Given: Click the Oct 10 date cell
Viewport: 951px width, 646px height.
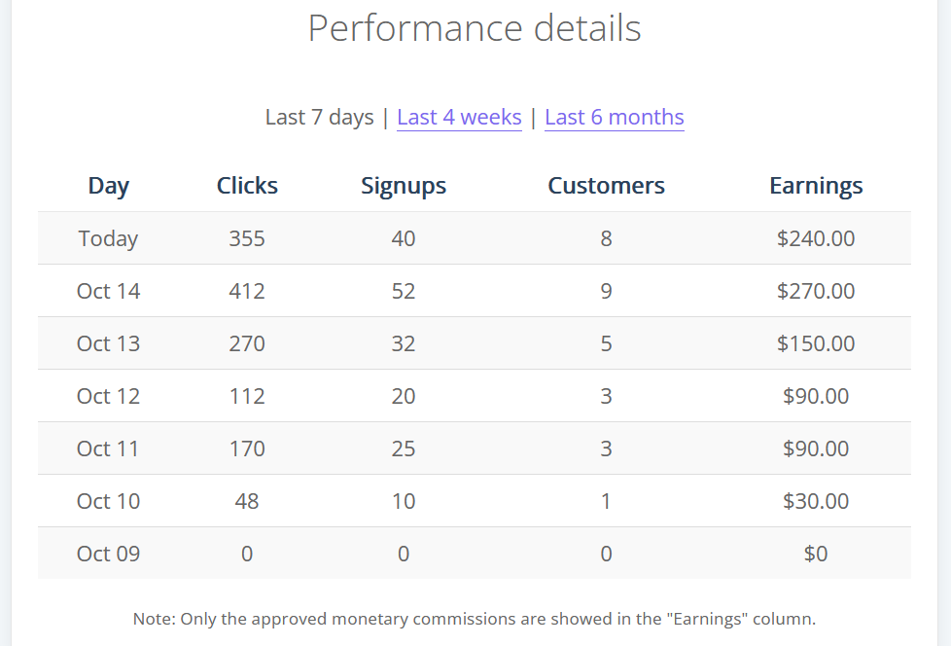Looking at the screenshot, I should (109, 501).
